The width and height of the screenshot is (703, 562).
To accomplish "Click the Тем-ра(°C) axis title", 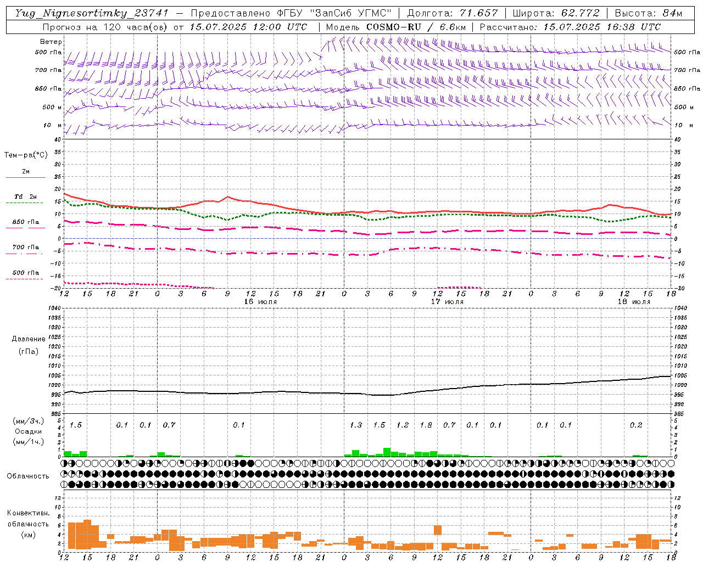I will pyautogui.click(x=26, y=155).
